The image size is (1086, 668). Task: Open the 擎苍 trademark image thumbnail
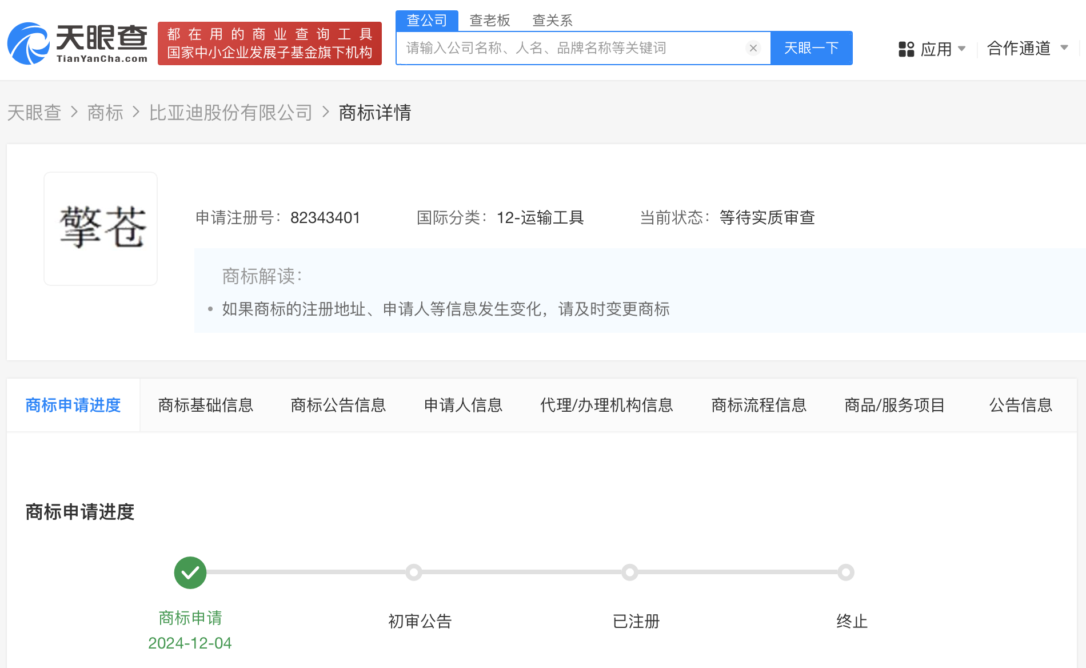pos(101,229)
